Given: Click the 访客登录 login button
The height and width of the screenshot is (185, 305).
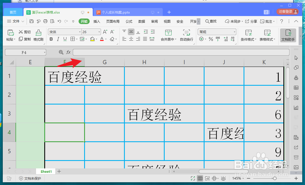Looking at the screenshot, I should click(x=288, y=12).
